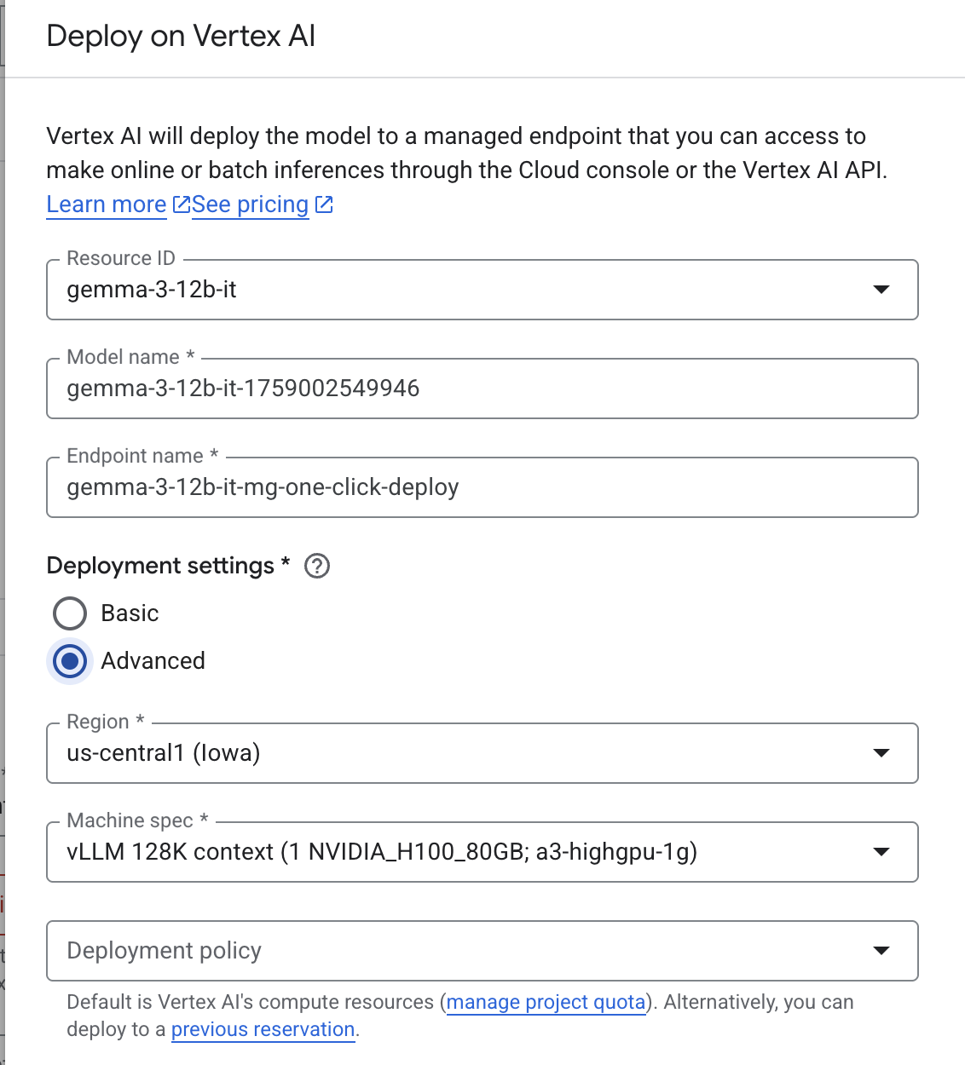
Task: Click the us-central1 (Iowa) region value
Action: click(165, 753)
